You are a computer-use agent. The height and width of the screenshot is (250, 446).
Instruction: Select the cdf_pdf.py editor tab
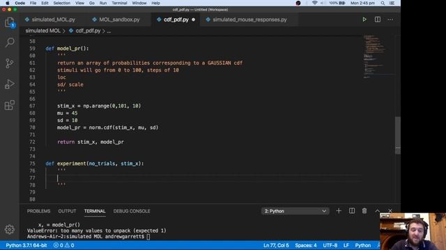176,19
